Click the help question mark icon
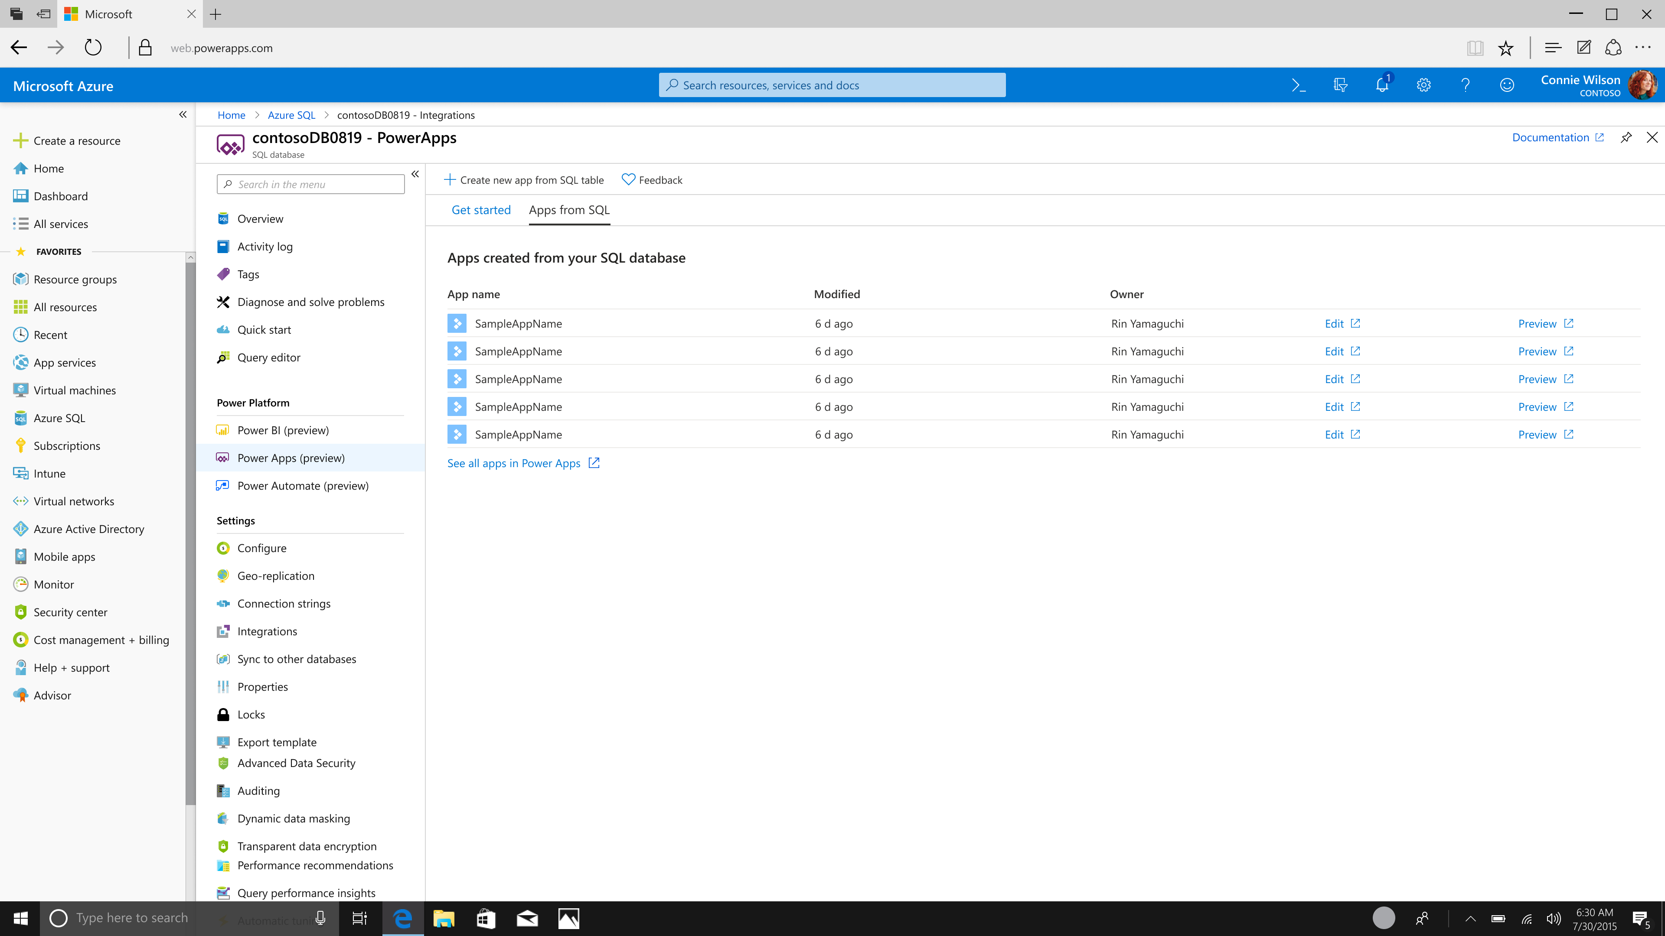1665x936 pixels. (x=1465, y=85)
